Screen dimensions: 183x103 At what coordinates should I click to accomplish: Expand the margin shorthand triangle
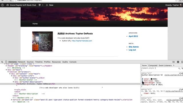point(151,85)
